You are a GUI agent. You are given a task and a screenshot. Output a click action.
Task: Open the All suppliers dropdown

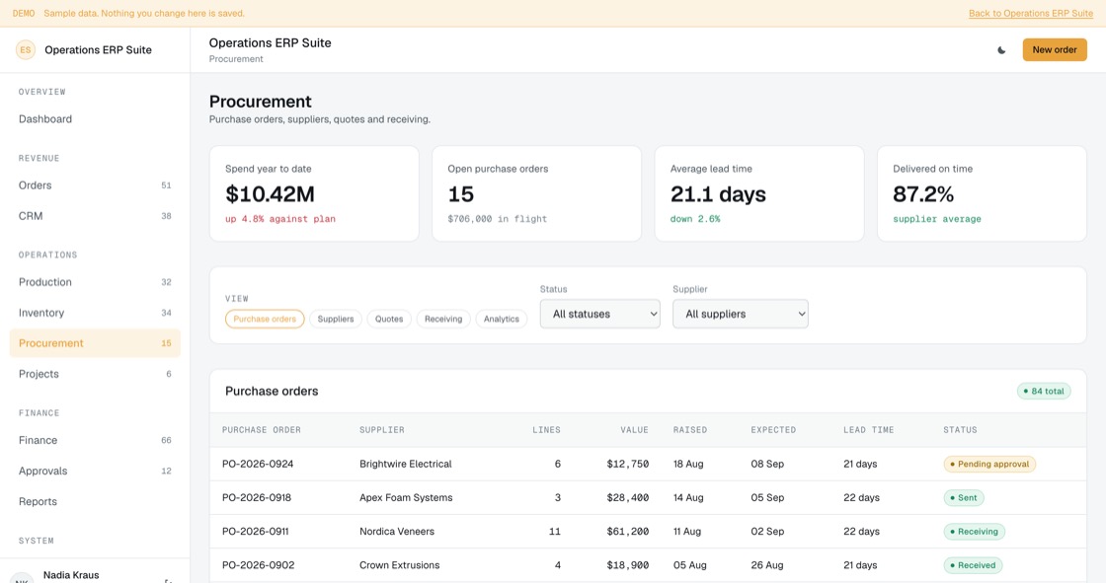(x=741, y=314)
